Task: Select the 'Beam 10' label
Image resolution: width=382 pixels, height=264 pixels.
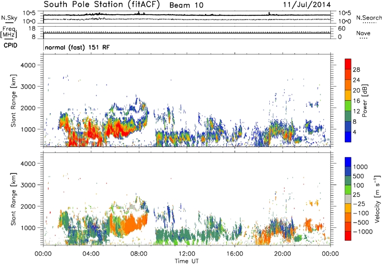Action: click(186, 5)
